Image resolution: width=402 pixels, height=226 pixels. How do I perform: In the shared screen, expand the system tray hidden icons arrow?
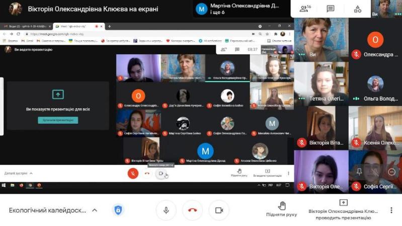259,185
